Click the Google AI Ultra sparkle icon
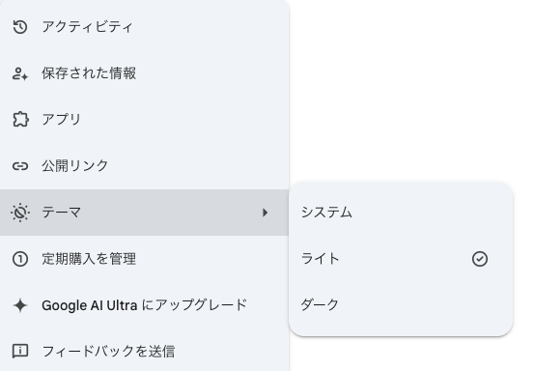The image size is (534, 371). tap(20, 305)
